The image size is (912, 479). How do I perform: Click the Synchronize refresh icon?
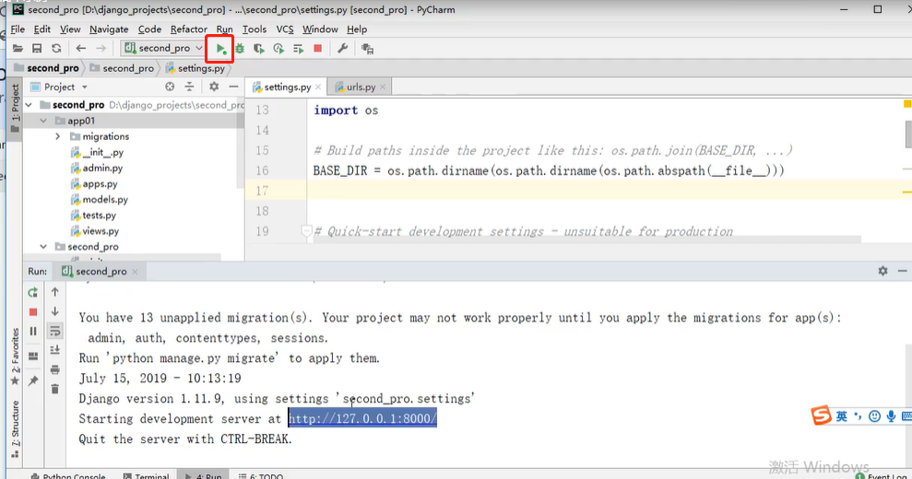click(x=56, y=48)
